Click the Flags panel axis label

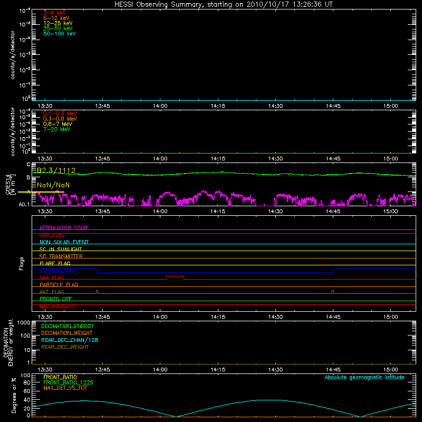tap(21, 263)
